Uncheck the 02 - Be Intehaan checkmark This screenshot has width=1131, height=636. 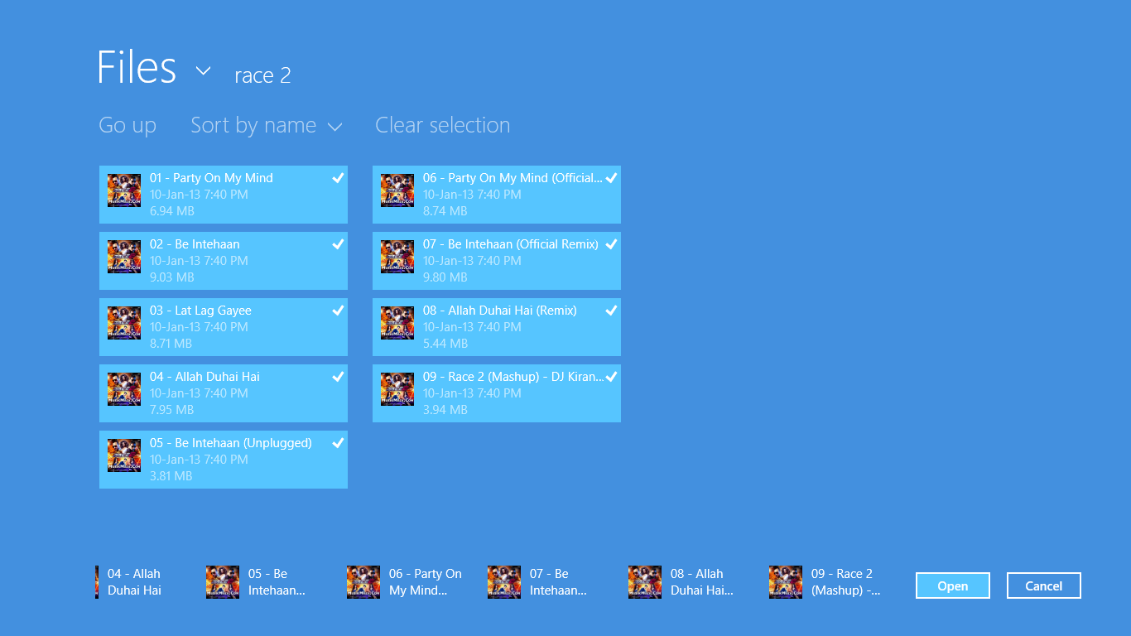click(338, 244)
